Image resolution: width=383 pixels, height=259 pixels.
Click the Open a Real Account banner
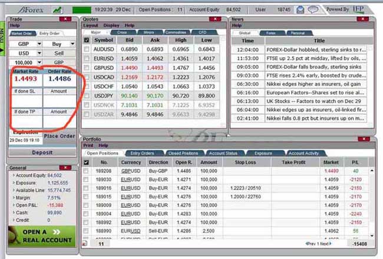pos(42,236)
